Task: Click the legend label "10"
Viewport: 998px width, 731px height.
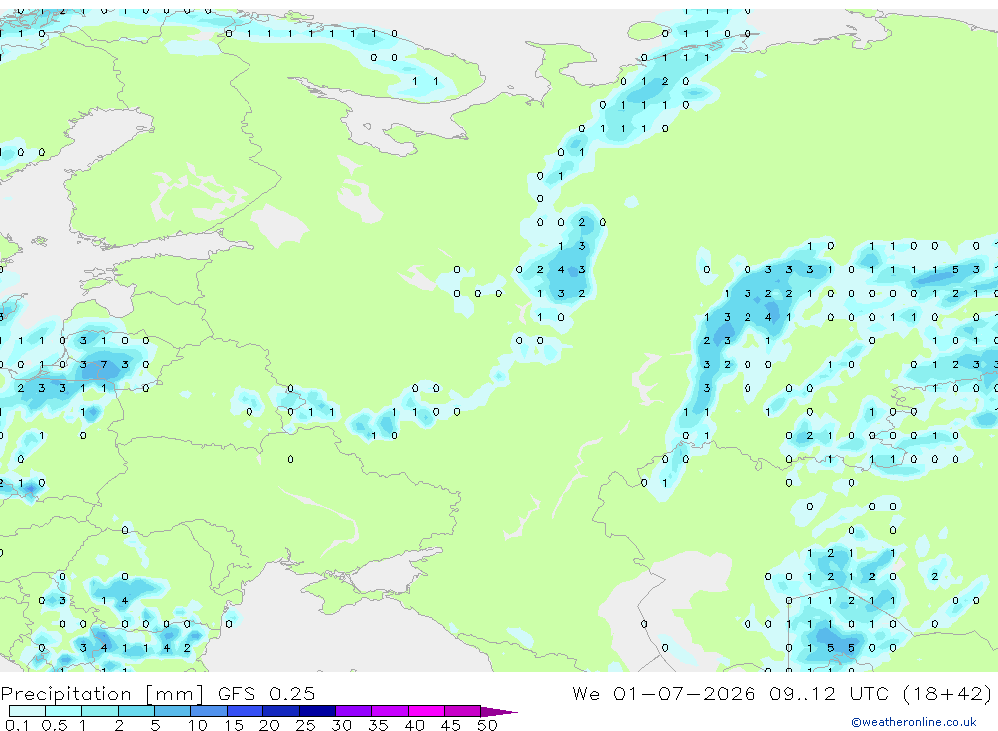Action: (x=197, y=725)
